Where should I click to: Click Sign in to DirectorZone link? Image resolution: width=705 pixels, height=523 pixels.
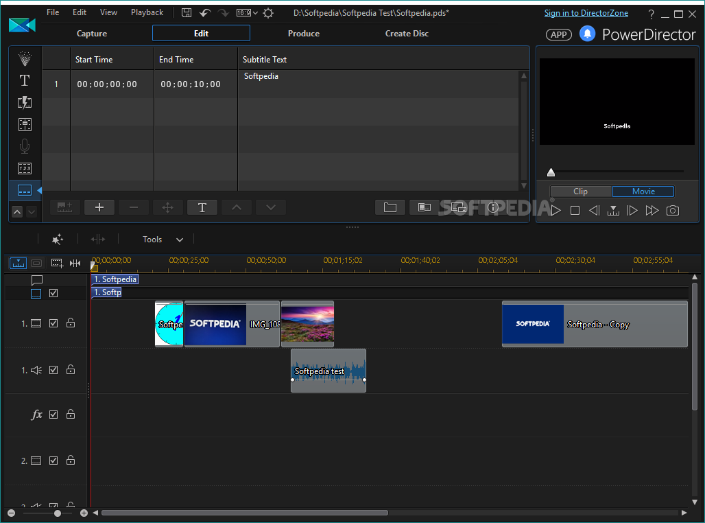[586, 13]
